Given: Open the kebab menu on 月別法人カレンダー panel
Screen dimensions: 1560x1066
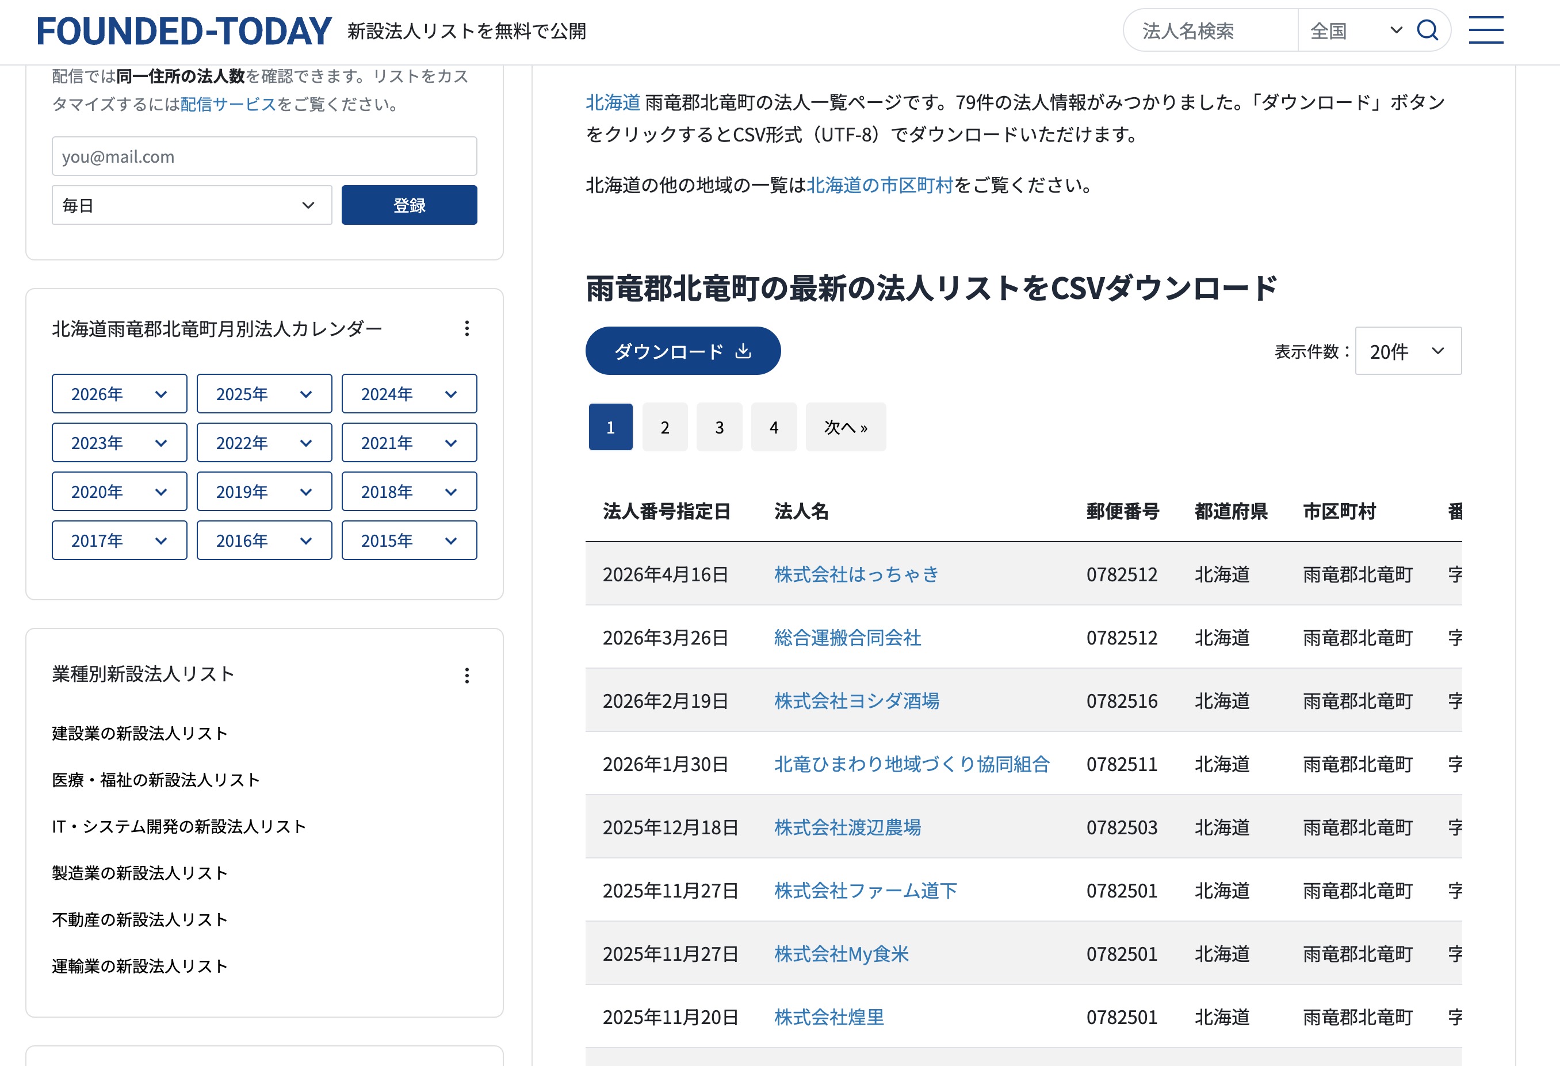Looking at the screenshot, I should click(x=467, y=329).
